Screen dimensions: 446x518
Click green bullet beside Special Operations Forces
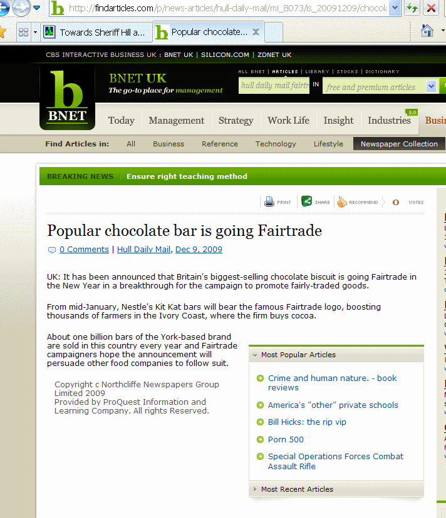point(261,457)
